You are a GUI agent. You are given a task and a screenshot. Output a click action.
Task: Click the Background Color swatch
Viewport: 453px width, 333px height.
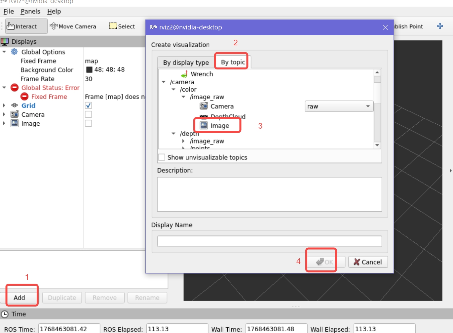pyautogui.click(x=89, y=70)
